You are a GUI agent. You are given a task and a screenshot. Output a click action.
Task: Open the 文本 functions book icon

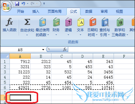81,22
